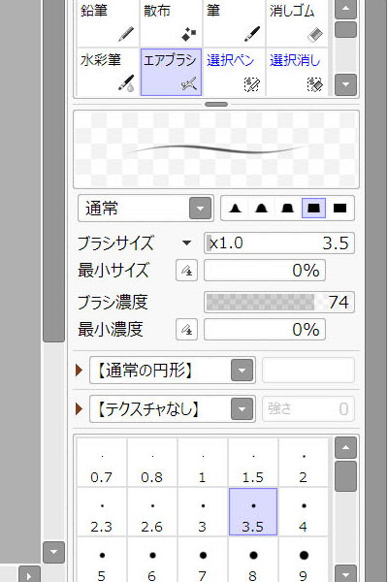The image size is (388, 582).
Task: Open the 【通常の円形】 brush shape dropdown
Action: click(x=173, y=371)
